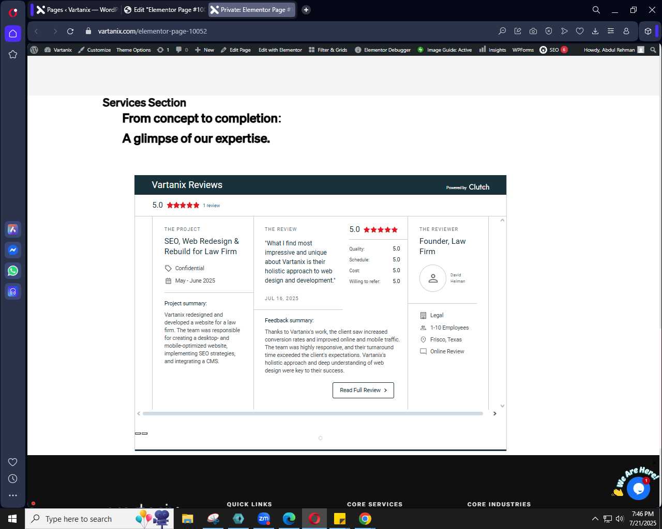Open Aria AI in sidebar
The image size is (662, 529).
point(13,229)
